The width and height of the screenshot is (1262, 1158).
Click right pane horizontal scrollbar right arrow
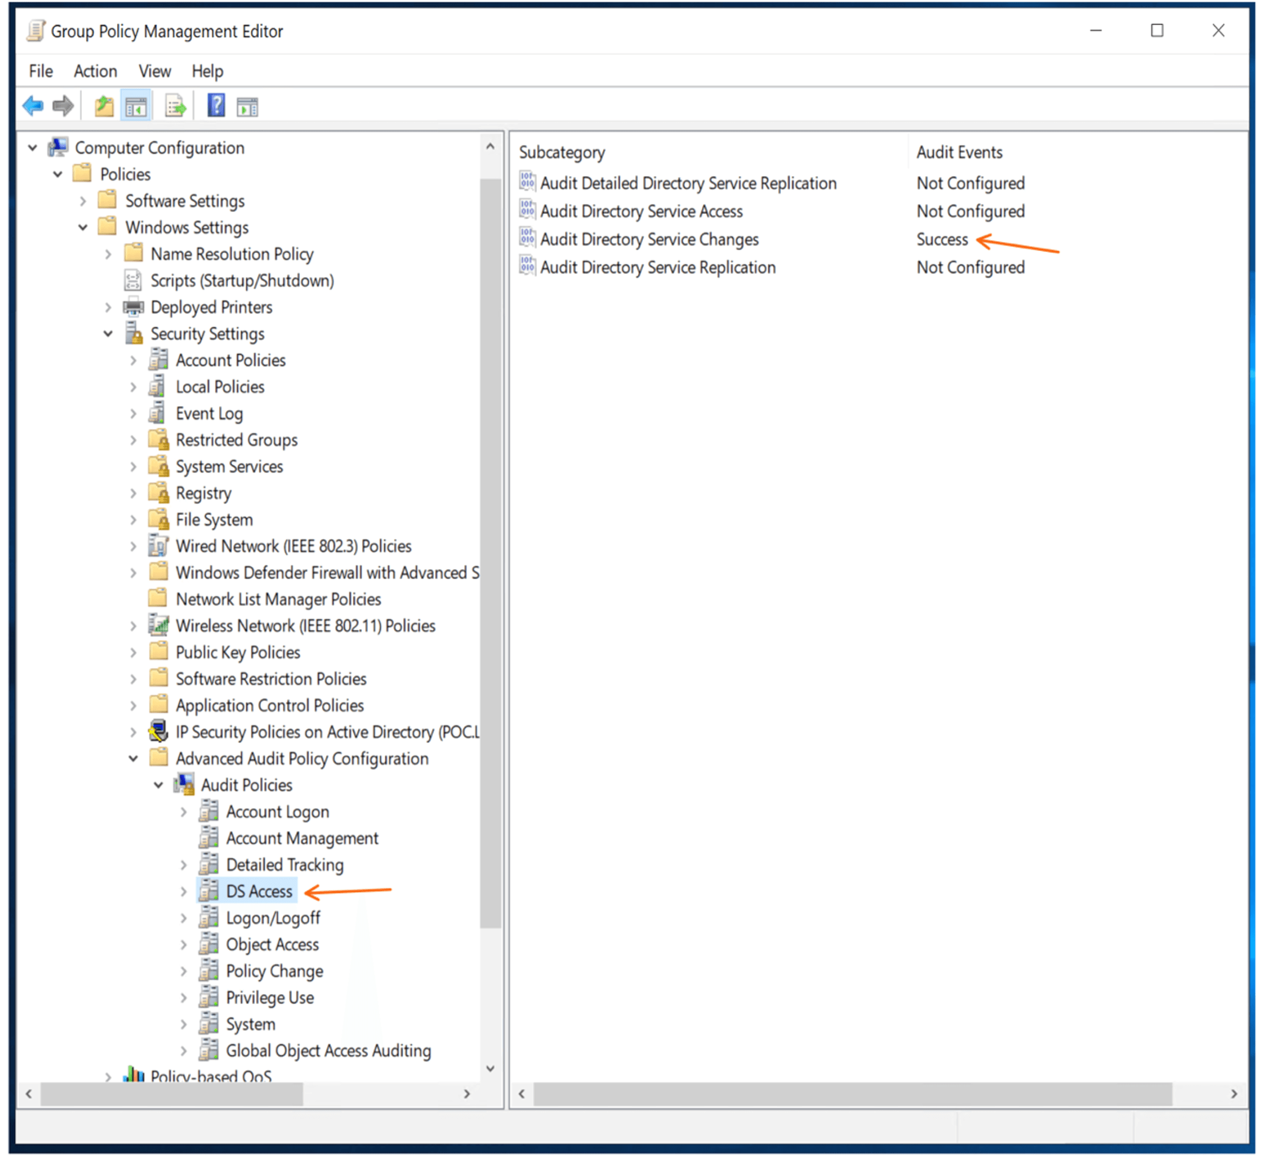(x=1234, y=1094)
